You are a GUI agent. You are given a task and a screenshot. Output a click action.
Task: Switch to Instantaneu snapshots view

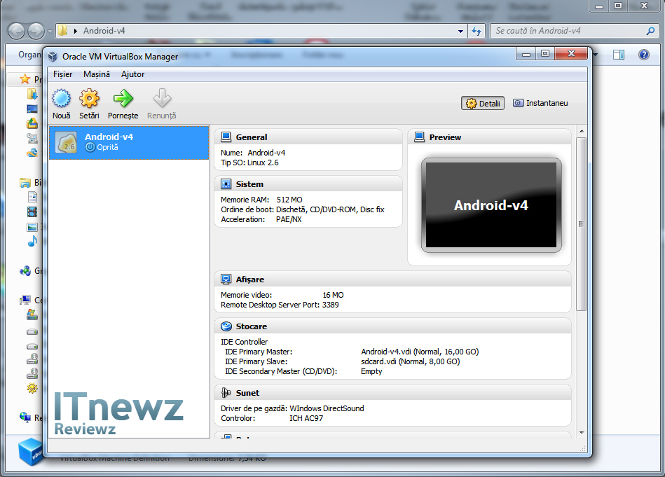click(540, 103)
